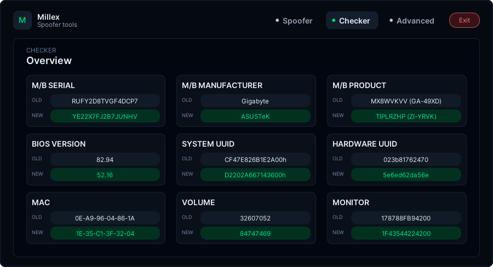Select the old BIOS version 82.94
The width and height of the screenshot is (493, 267).
pyautogui.click(x=105, y=159)
